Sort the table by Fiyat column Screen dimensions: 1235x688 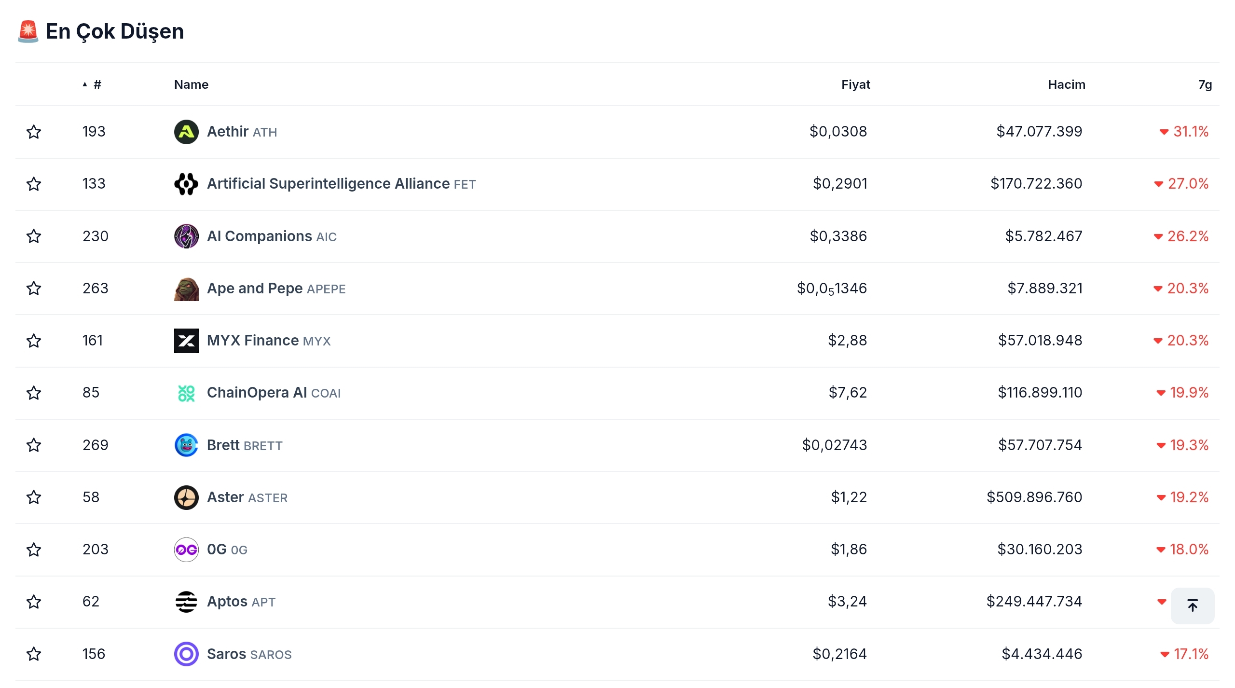pos(855,85)
